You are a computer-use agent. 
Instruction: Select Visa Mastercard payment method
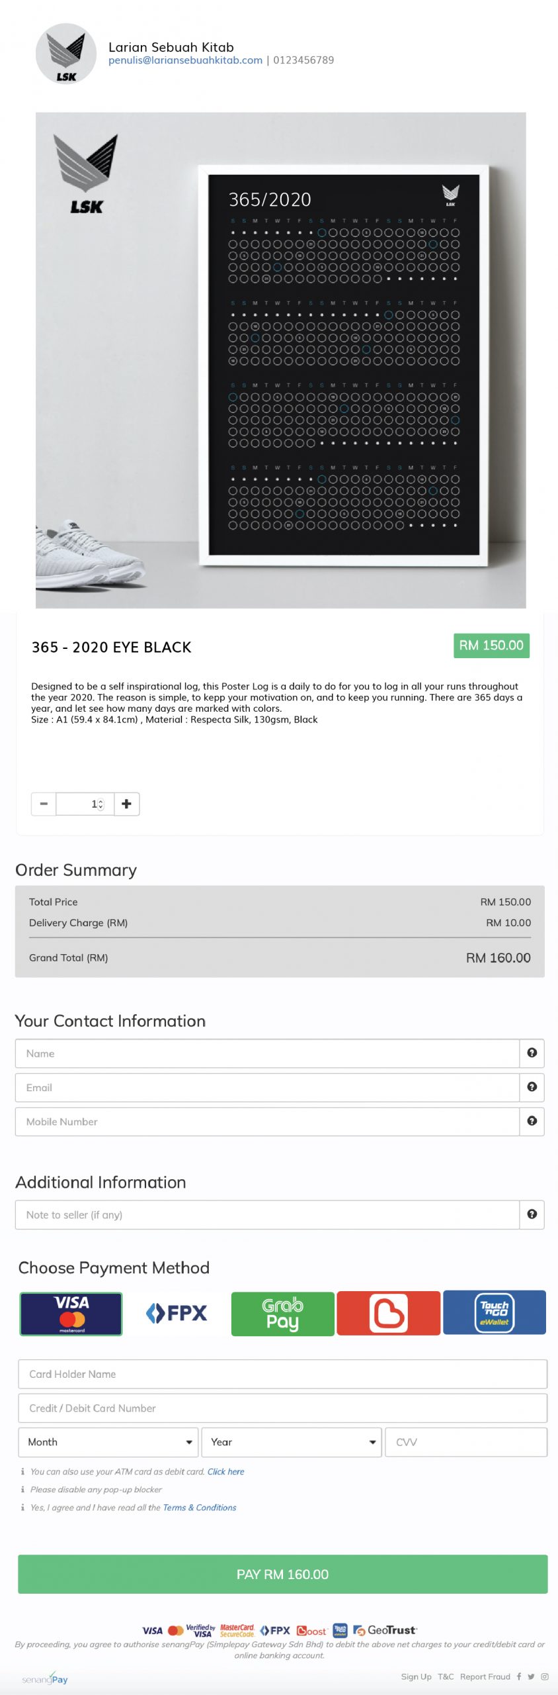click(x=71, y=1314)
